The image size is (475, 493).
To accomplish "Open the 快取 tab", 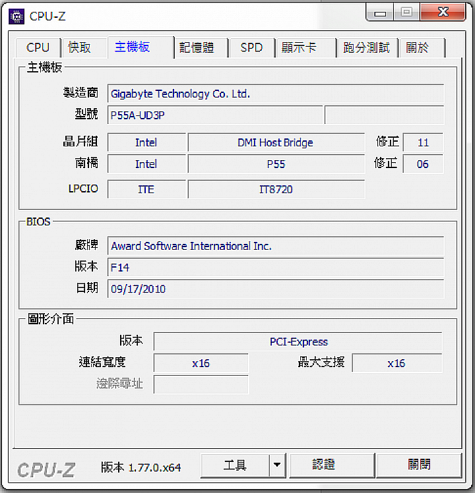I will [x=84, y=48].
